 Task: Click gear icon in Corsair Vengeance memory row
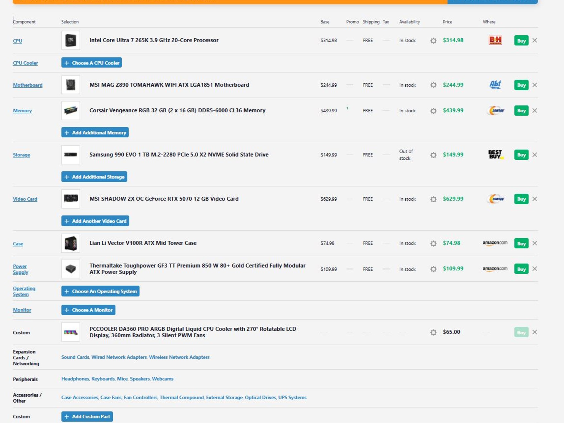[x=433, y=111]
